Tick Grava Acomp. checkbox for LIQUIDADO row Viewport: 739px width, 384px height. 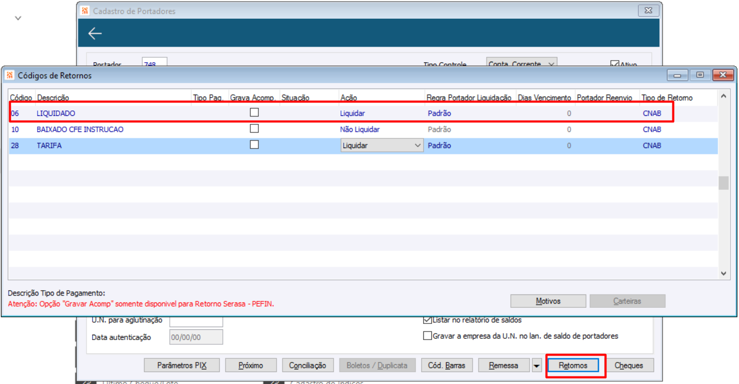[x=255, y=113]
